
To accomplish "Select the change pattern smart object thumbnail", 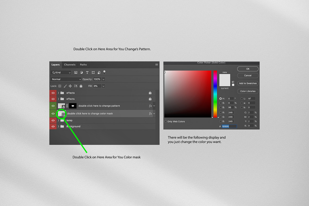I will pyautogui.click(x=62, y=106).
